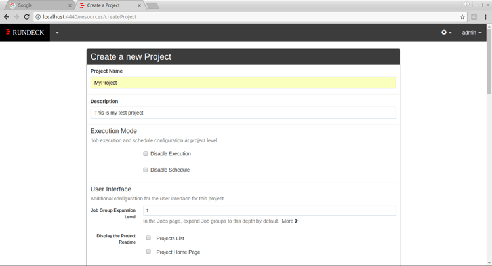Enable the Disable Schedule checkbox

pos(145,170)
